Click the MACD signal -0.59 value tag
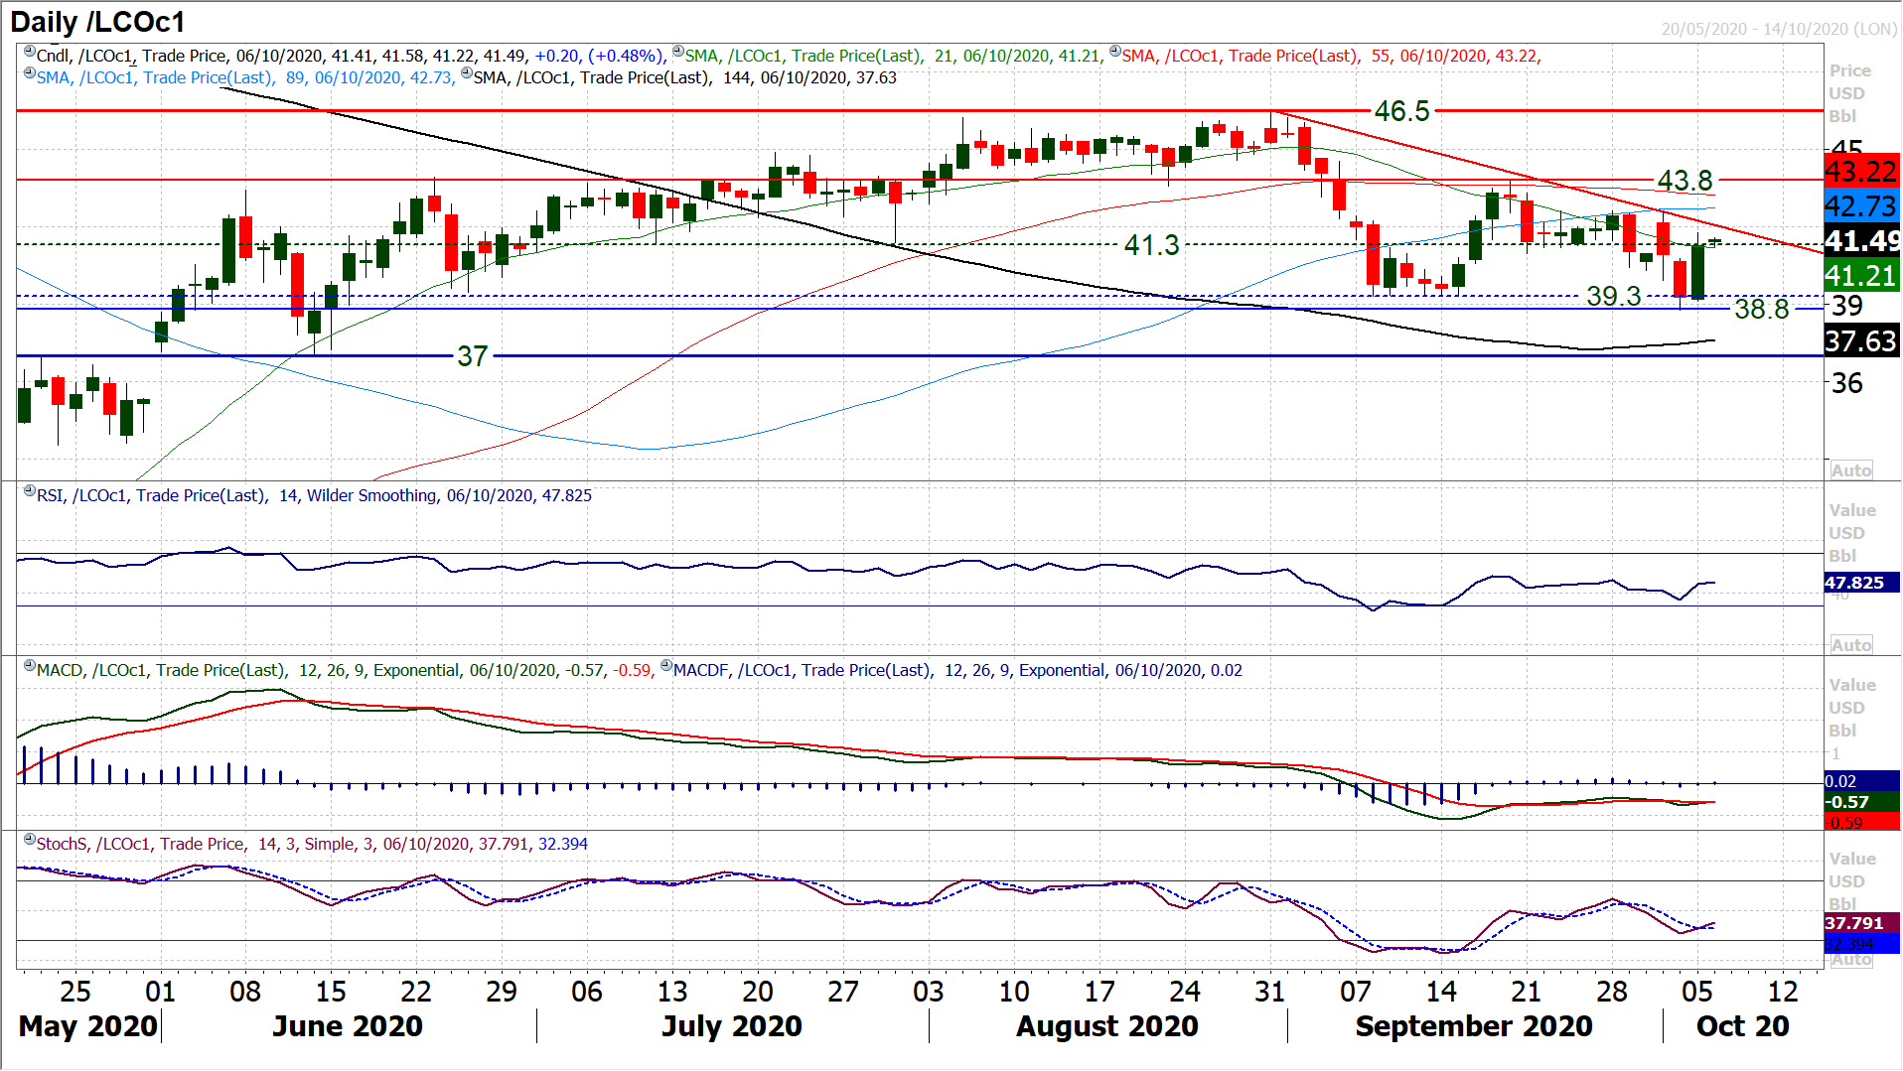The image size is (1903, 1071). 1861,822
